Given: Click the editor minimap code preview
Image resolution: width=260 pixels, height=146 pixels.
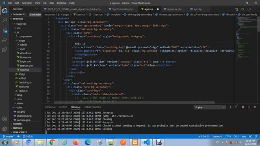Looking at the screenshot, I should [246, 38].
